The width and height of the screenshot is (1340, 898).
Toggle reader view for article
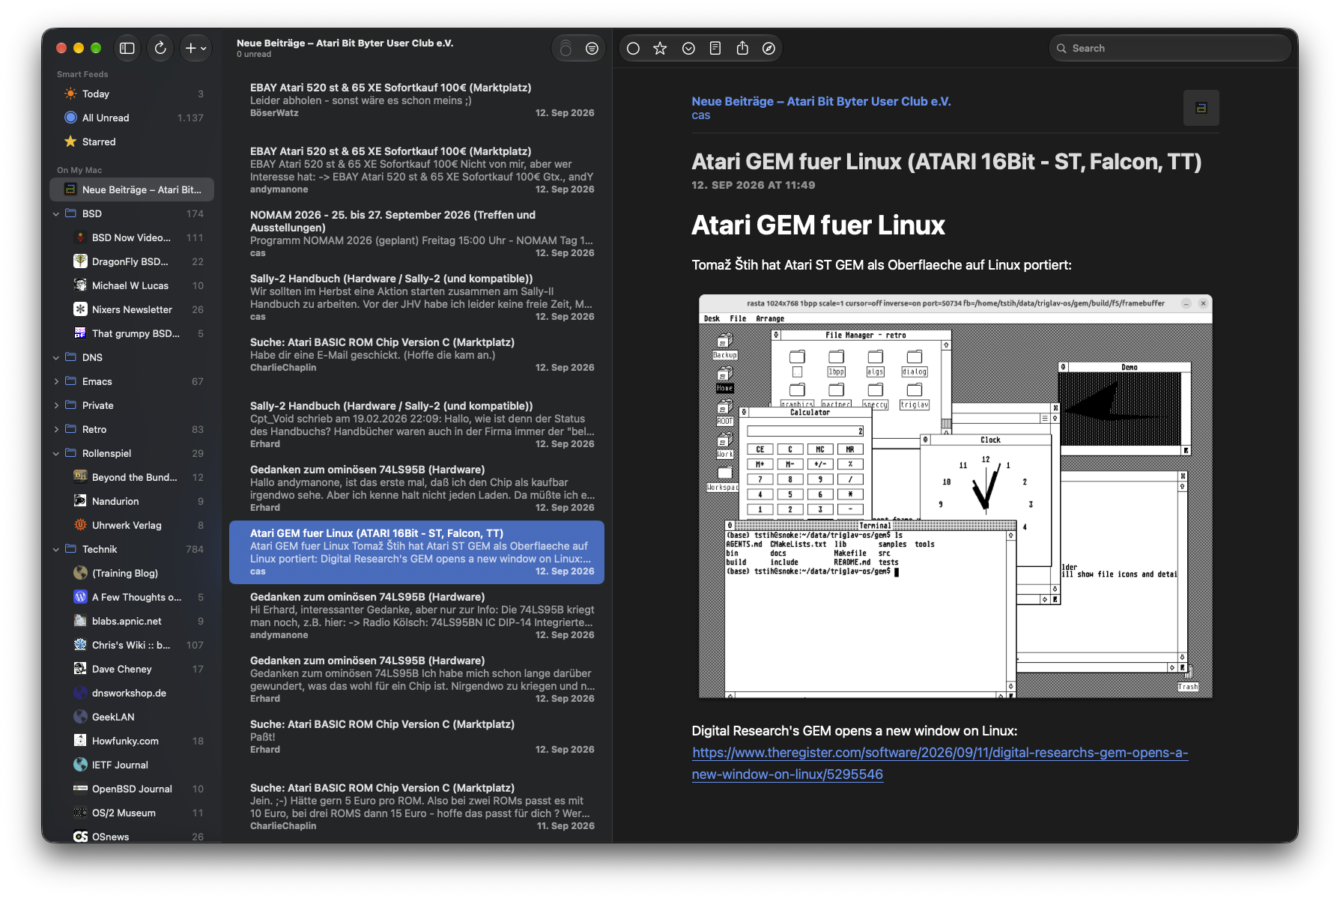tap(715, 49)
